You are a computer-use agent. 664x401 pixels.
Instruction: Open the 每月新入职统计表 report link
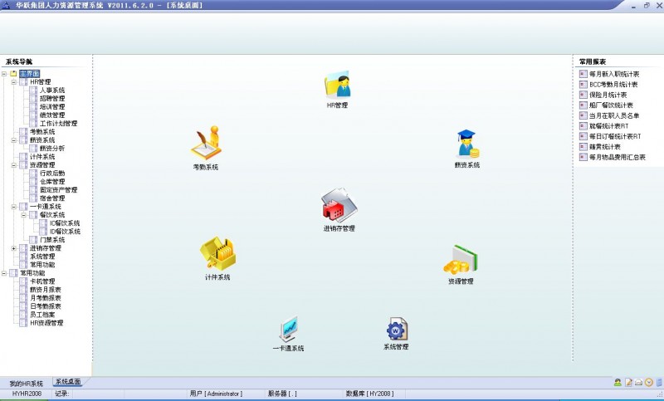[613, 74]
